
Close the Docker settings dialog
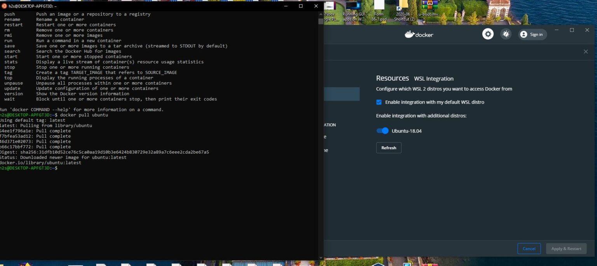click(586, 51)
